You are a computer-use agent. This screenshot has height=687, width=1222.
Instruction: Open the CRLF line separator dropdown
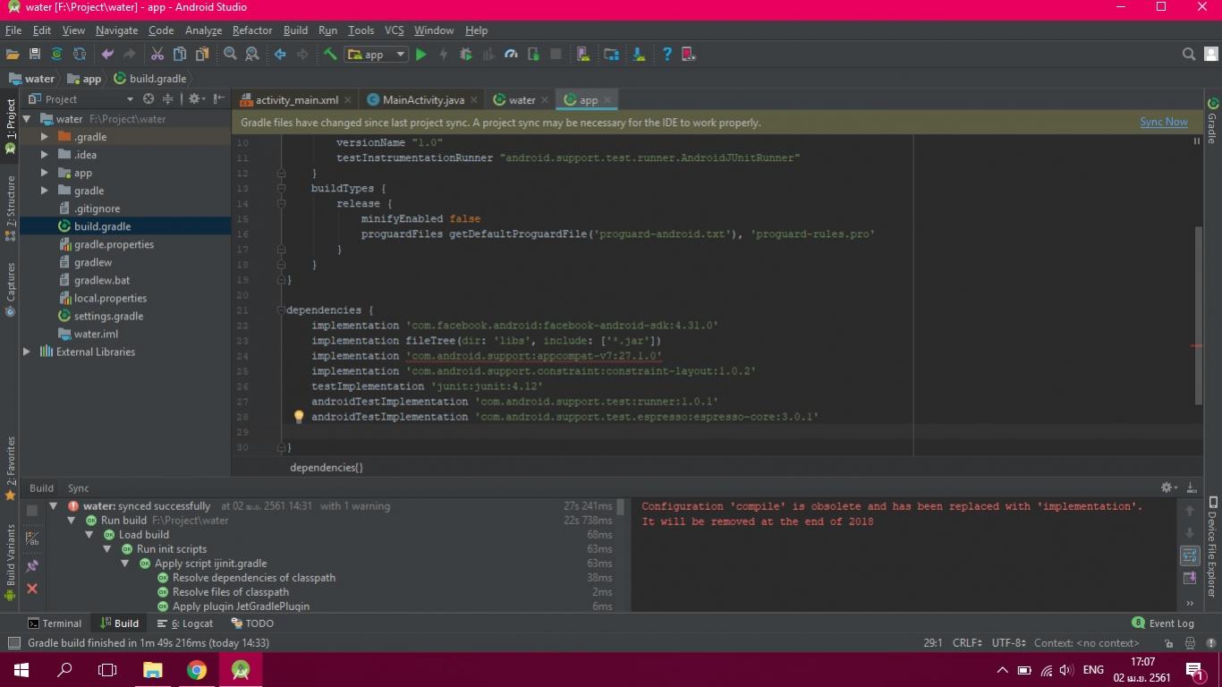click(x=967, y=643)
